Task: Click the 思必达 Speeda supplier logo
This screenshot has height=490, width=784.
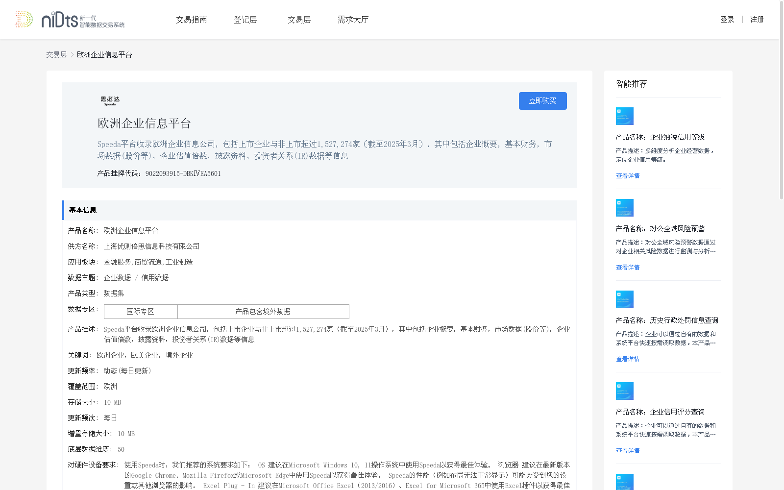Action: [110, 101]
